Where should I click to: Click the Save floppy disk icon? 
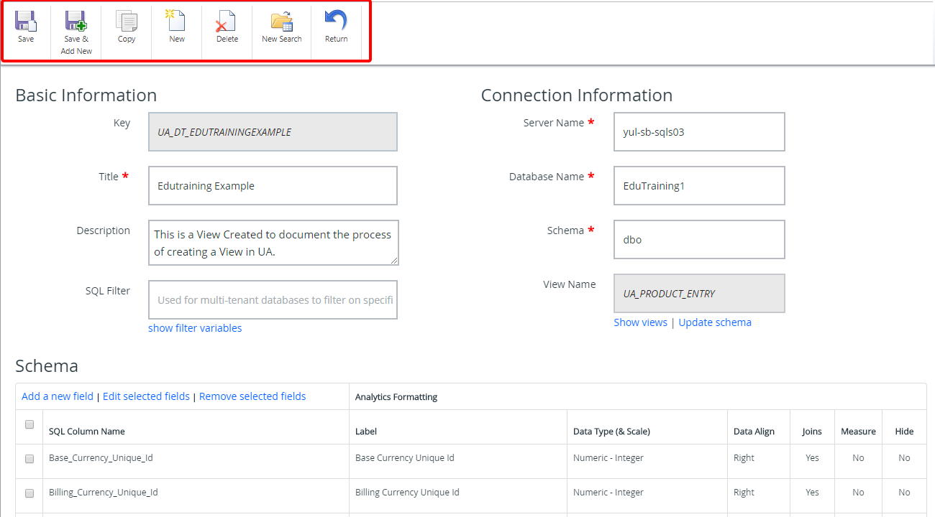point(26,22)
